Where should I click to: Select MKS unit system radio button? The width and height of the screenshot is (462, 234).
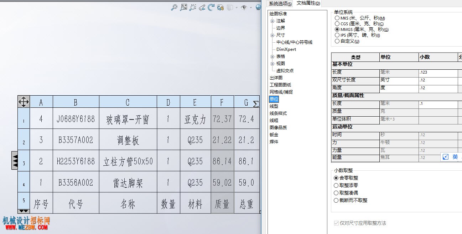point(337,18)
